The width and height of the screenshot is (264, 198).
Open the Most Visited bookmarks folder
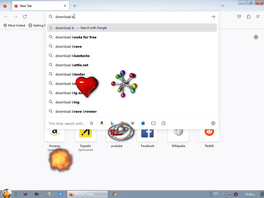[14, 26]
